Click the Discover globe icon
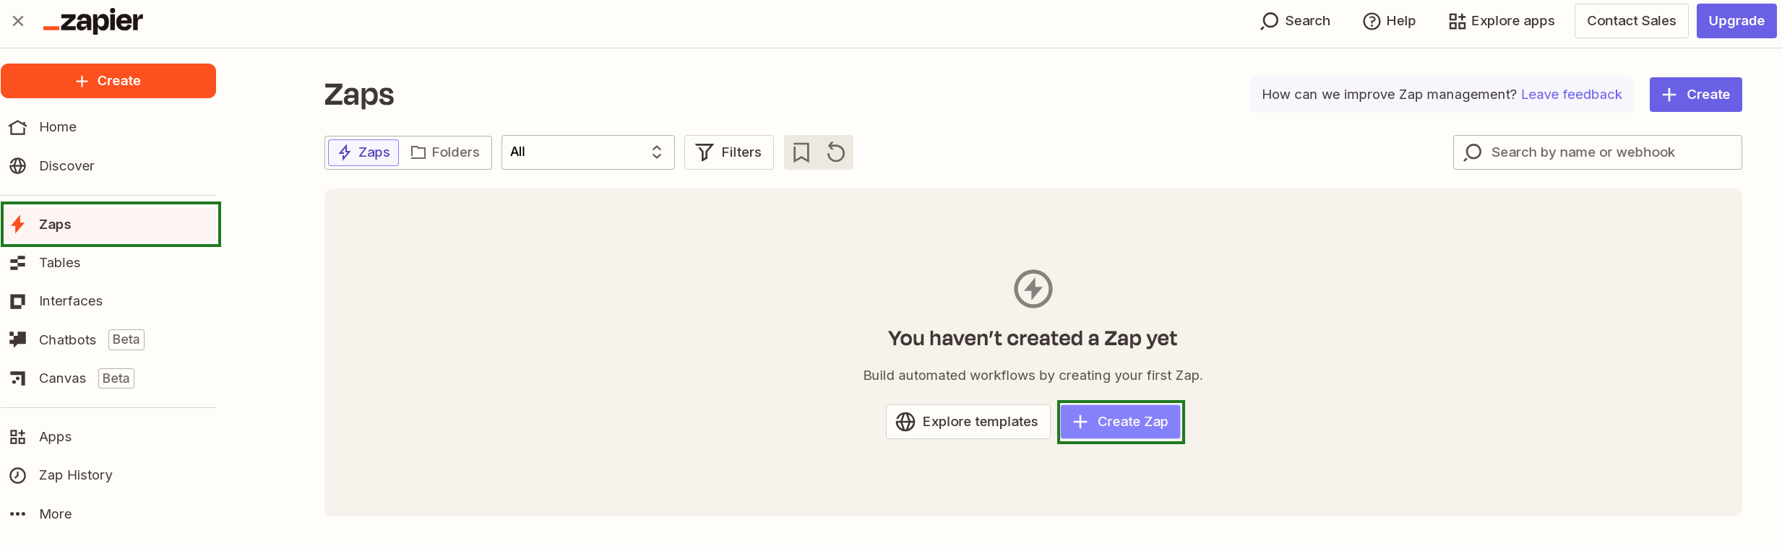1782x546 pixels. pyautogui.click(x=18, y=166)
